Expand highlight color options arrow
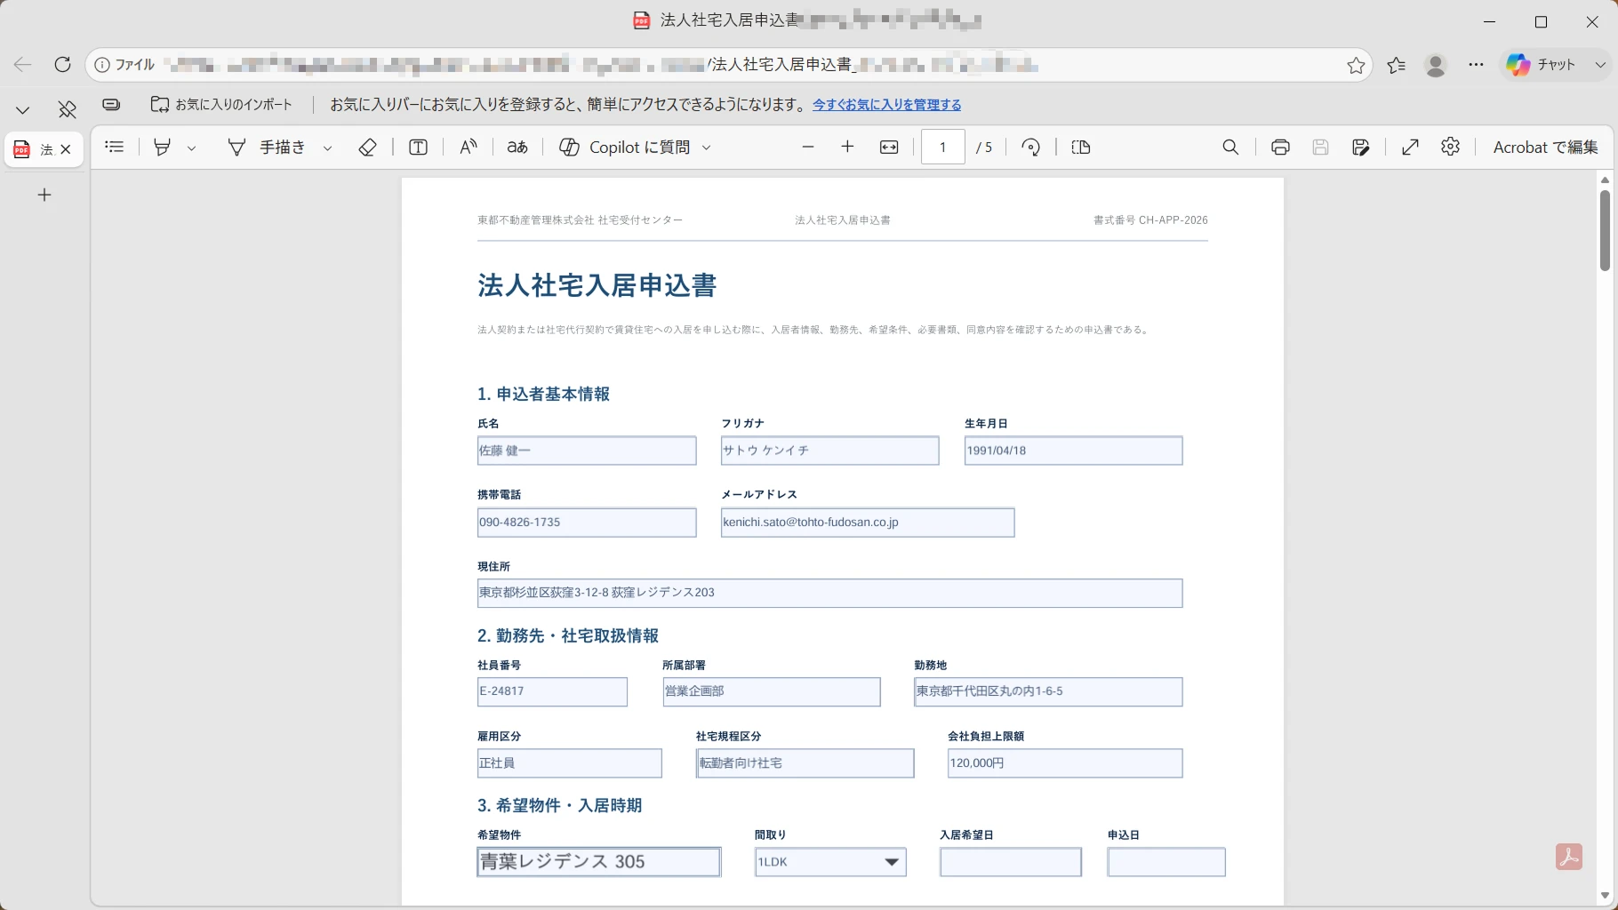Viewport: 1618px width, 910px height. pos(191,148)
